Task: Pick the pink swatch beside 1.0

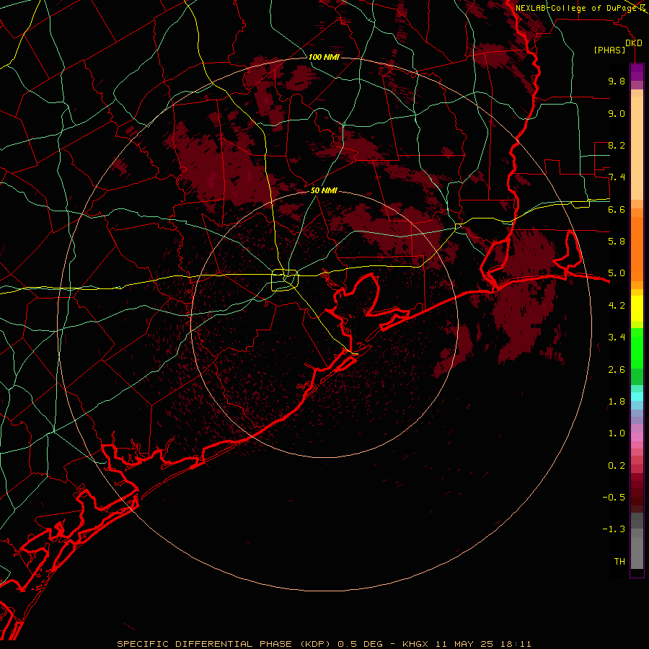Action: pos(637,436)
